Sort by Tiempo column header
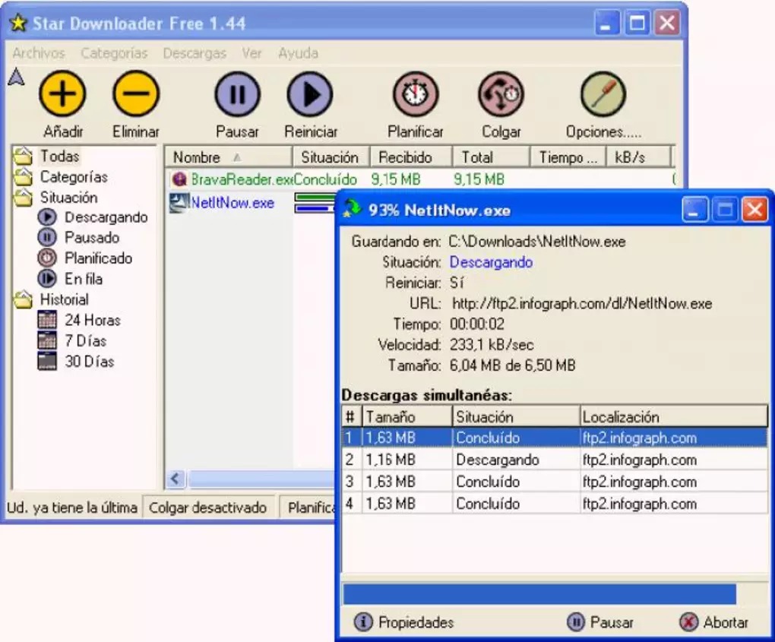This screenshot has width=775, height=642. (x=568, y=157)
